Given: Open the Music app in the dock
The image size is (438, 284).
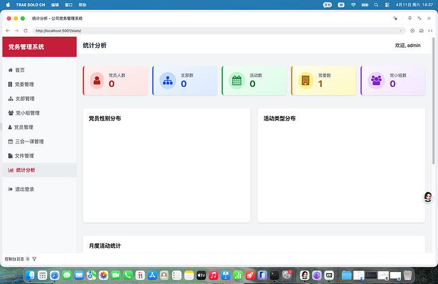Looking at the screenshot, I should click(x=213, y=275).
